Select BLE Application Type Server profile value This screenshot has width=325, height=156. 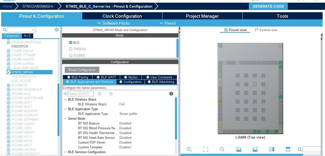tap(128, 114)
